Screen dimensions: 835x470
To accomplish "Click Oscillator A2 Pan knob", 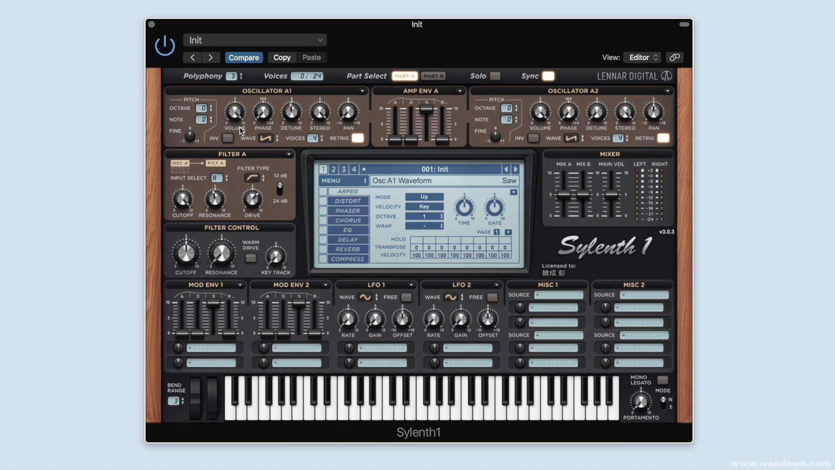I will [653, 112].
